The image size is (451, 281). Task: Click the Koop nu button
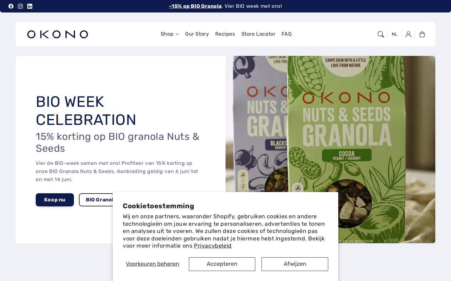(x=55, y=200)
